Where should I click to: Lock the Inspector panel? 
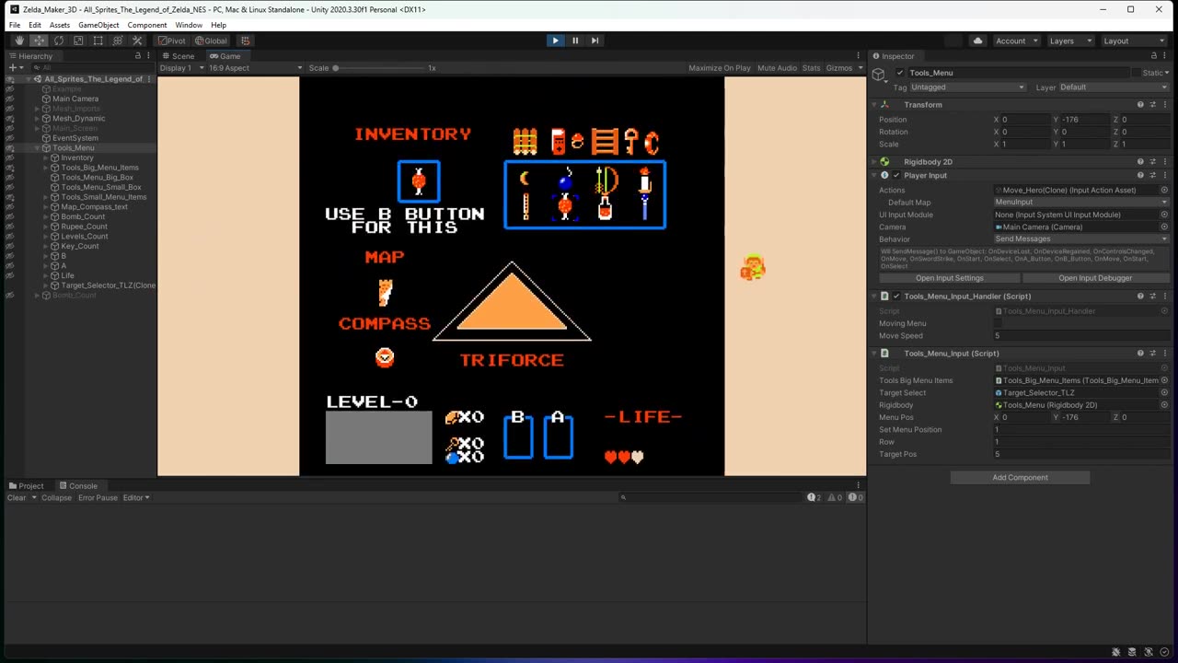click(1154, 56)
